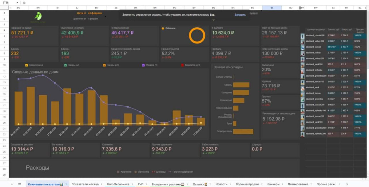
Task: Open dropdown arrow on Unit-Экономика tab
Action: click(x=132, y=184)
